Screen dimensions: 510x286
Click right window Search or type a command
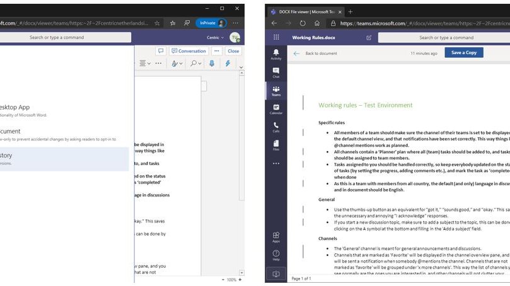444,38
